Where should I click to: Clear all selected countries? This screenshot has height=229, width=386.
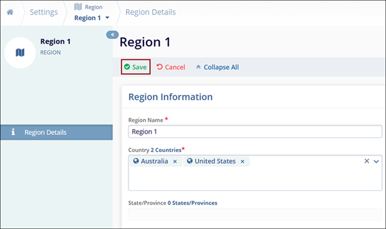(x=366, y=161)
